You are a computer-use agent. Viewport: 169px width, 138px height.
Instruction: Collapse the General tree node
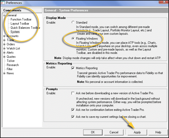[x=4, y=15]
